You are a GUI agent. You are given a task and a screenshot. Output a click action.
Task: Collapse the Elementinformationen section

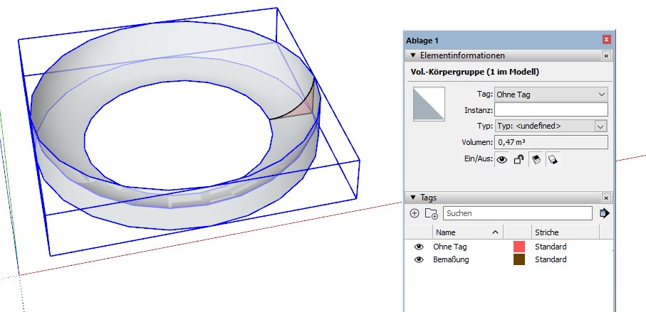click(412, 55)
